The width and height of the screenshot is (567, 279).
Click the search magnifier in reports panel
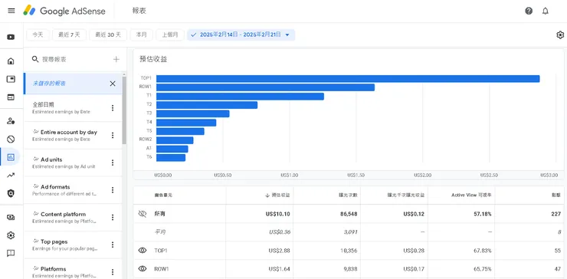pyautogui.click(x=35, y=59)
